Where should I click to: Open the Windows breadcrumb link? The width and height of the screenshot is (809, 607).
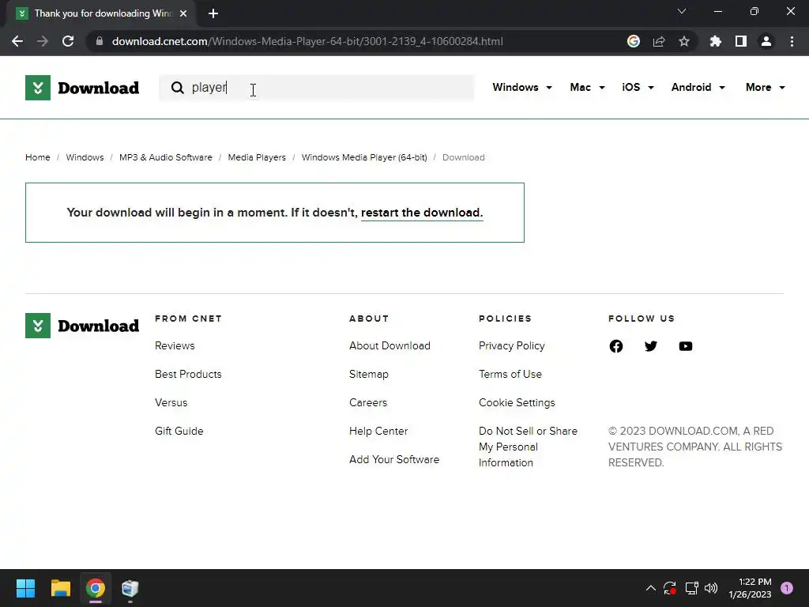pyautogui.click(x=85, y=157)
